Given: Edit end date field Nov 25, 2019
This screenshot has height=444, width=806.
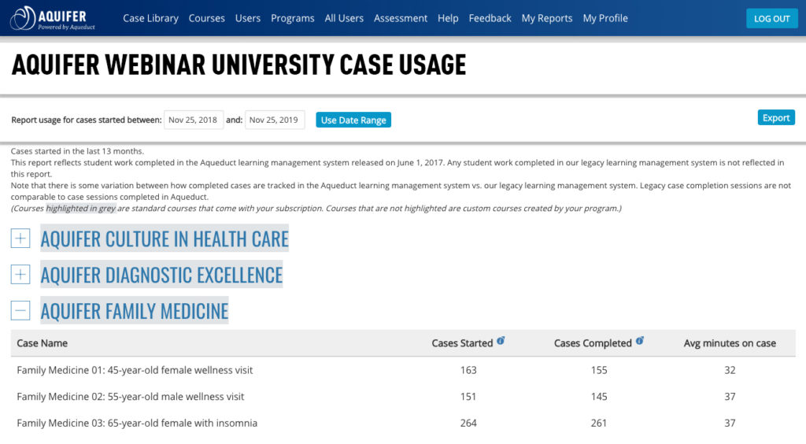Looking at the screenshot, I should (x=275, y=120).
